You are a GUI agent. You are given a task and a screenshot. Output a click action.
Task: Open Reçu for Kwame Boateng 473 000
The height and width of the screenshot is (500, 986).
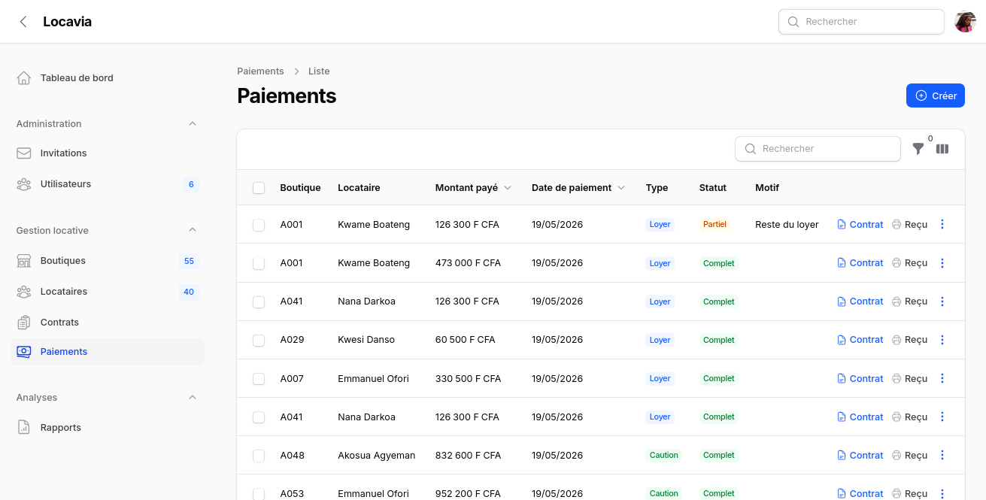coord(909,263)
